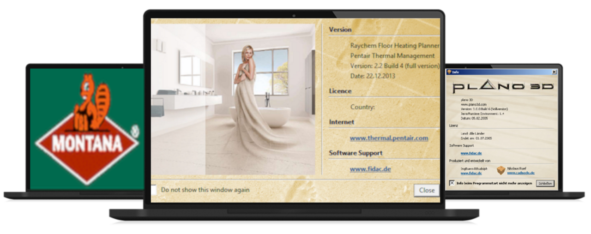Image resolution: width=591 pixels, height=234 pixels.
Task: Open www.fidac.de link under Software Support in plano 3D
Action: (471, 153)
